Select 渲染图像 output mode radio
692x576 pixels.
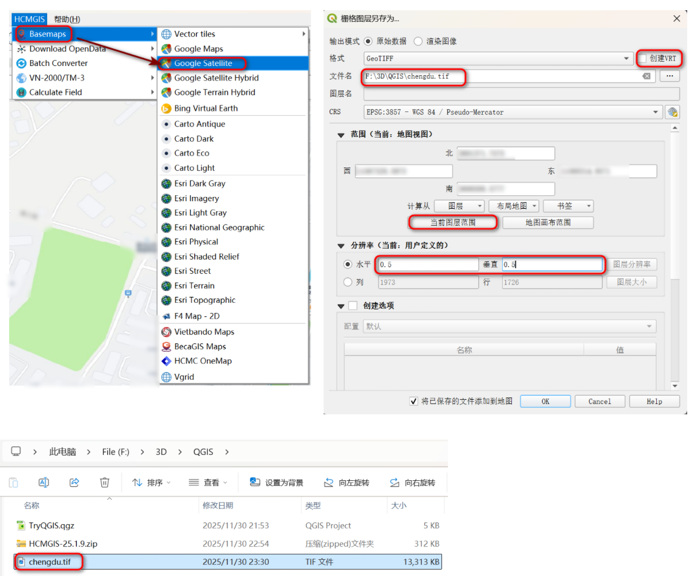pos(418,41)
